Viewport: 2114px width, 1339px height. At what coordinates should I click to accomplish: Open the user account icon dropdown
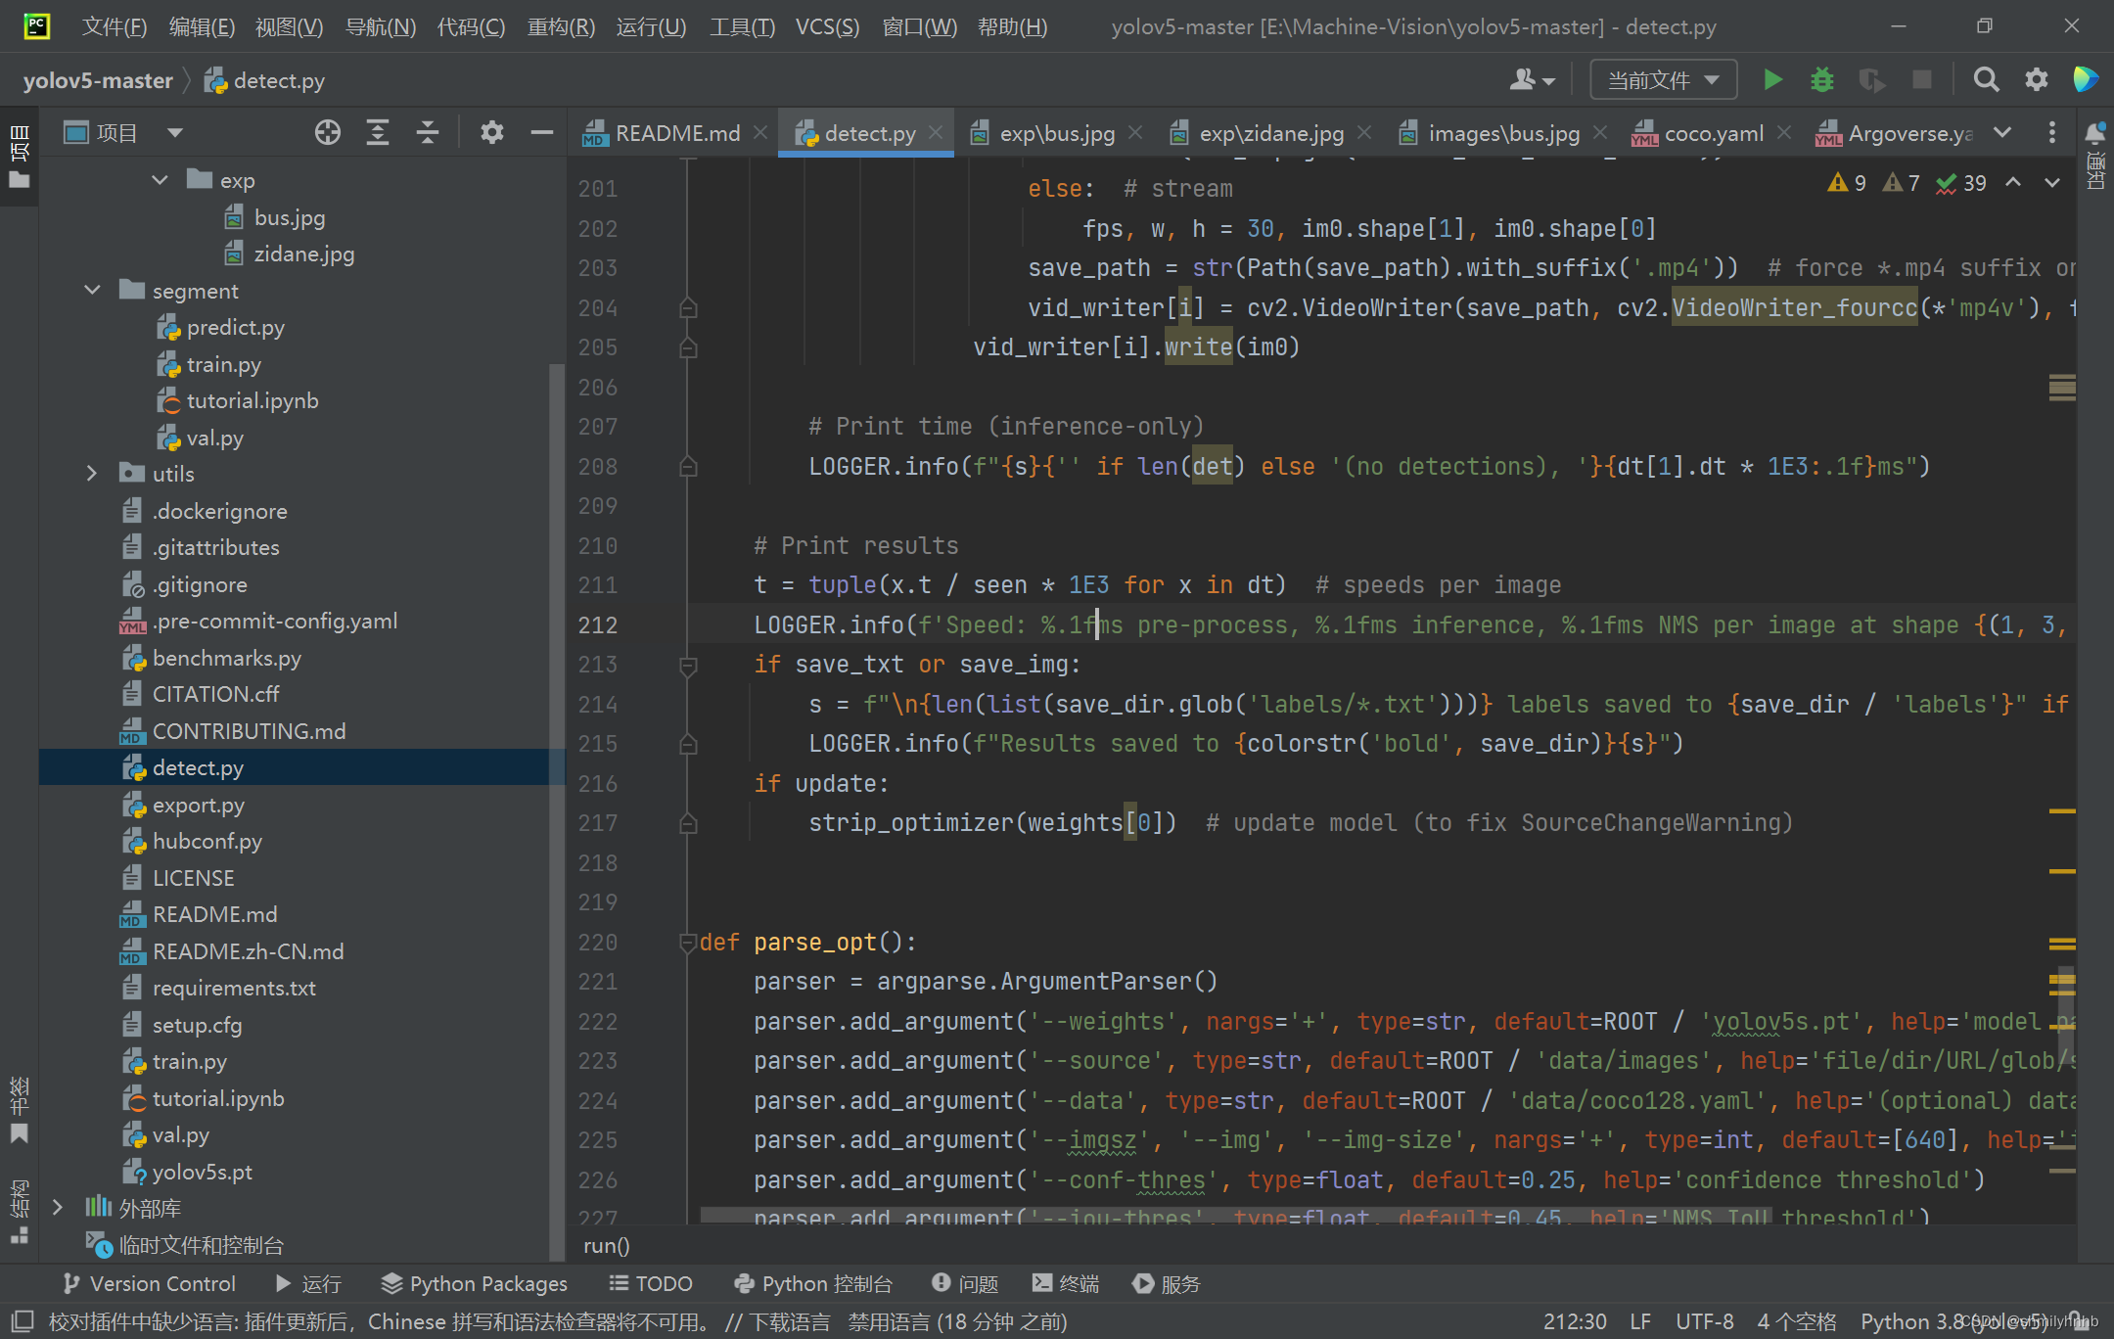1532,79
